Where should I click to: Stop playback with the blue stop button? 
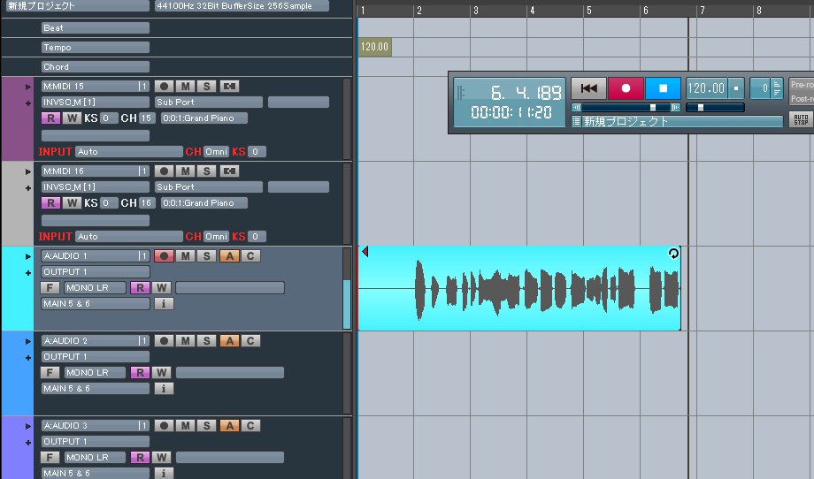tap(663, 88)
